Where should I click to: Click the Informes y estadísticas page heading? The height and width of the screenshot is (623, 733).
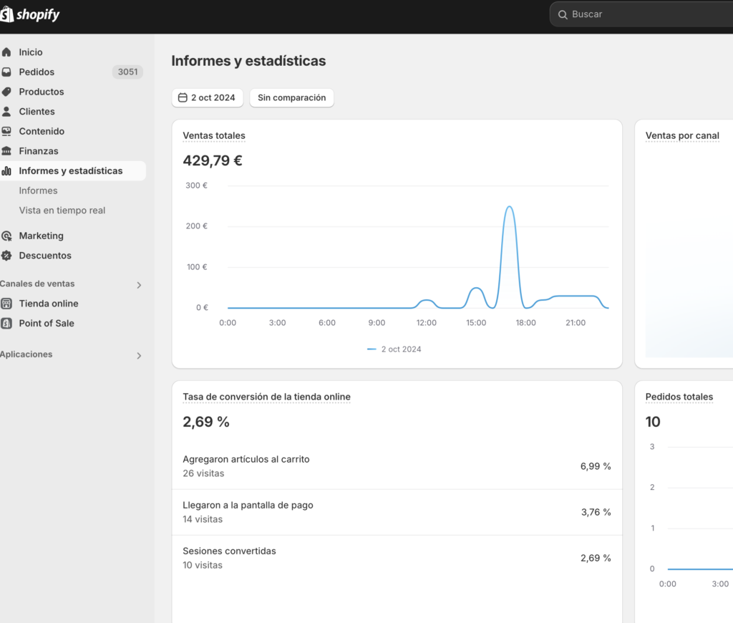pos(248,61)
